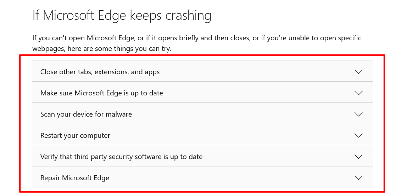
Task: Expand the "Close other tabs, extensions, and apps" section
Action: [100, 72]
